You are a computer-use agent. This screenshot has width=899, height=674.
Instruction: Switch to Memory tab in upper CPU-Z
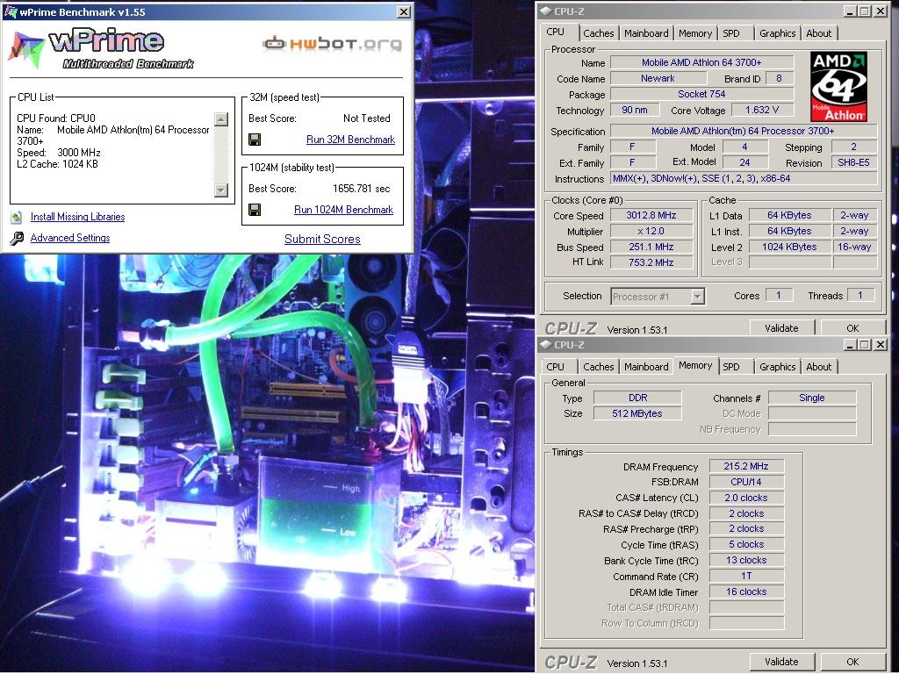(x=695, y=33)
